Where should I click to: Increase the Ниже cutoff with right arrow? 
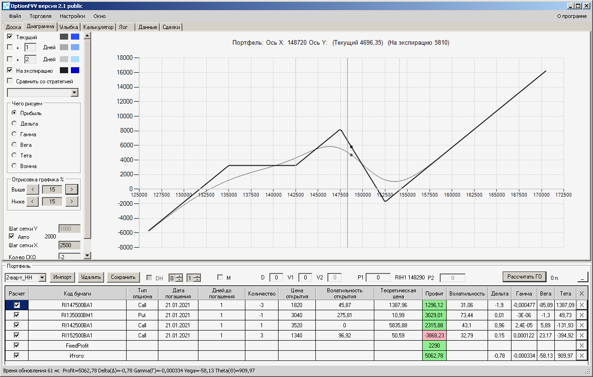coord(72,201)
